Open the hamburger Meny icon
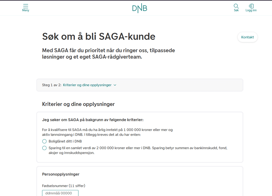The width and height of the screenshot is (272, 196). tap(25, 6)
